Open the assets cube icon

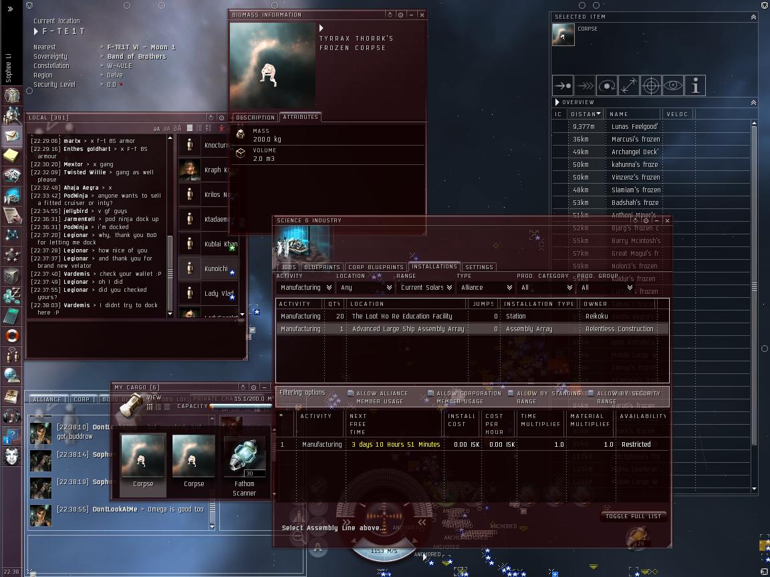[x=12, y=276]
